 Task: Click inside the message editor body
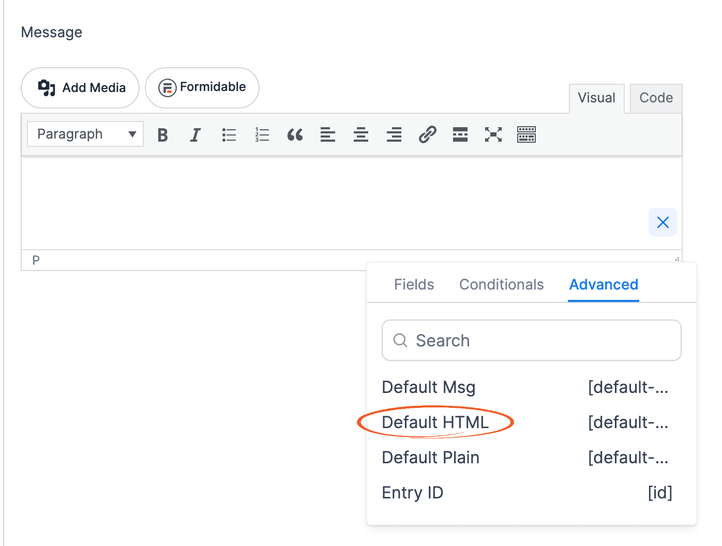[352, 203]
